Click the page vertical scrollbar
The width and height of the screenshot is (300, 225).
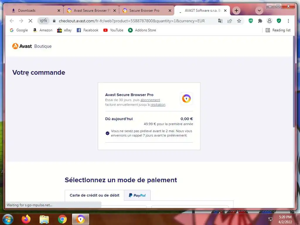coord(294,81)
